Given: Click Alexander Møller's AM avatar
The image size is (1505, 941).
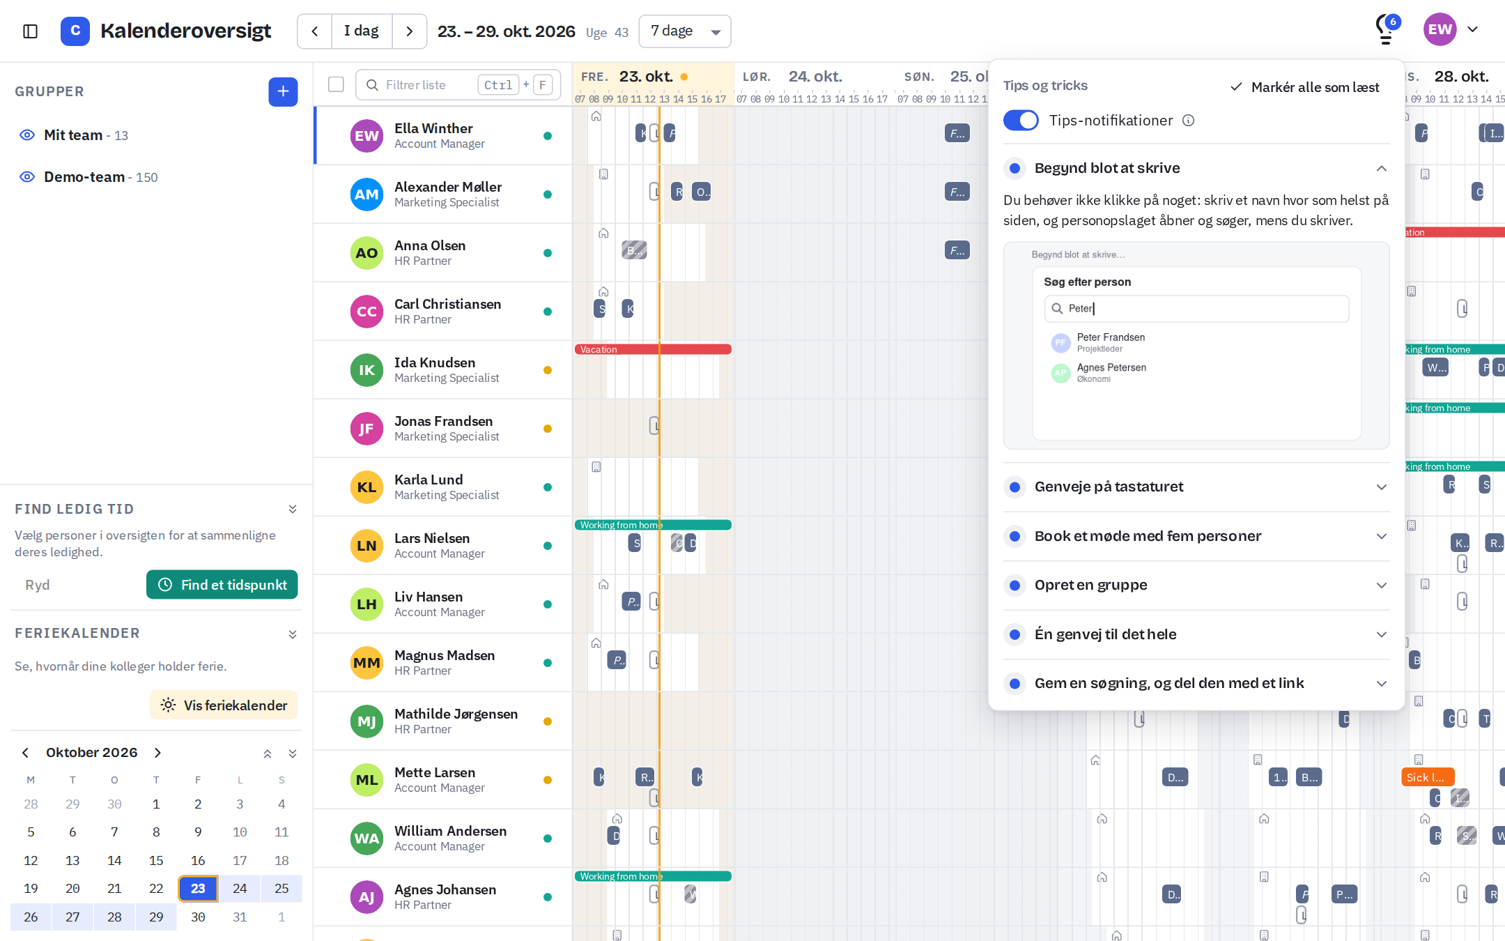Looking at the screenshot, I should pos(366,194).
